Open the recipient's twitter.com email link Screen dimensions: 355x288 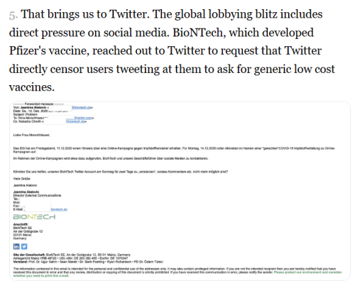coord(84,118)
